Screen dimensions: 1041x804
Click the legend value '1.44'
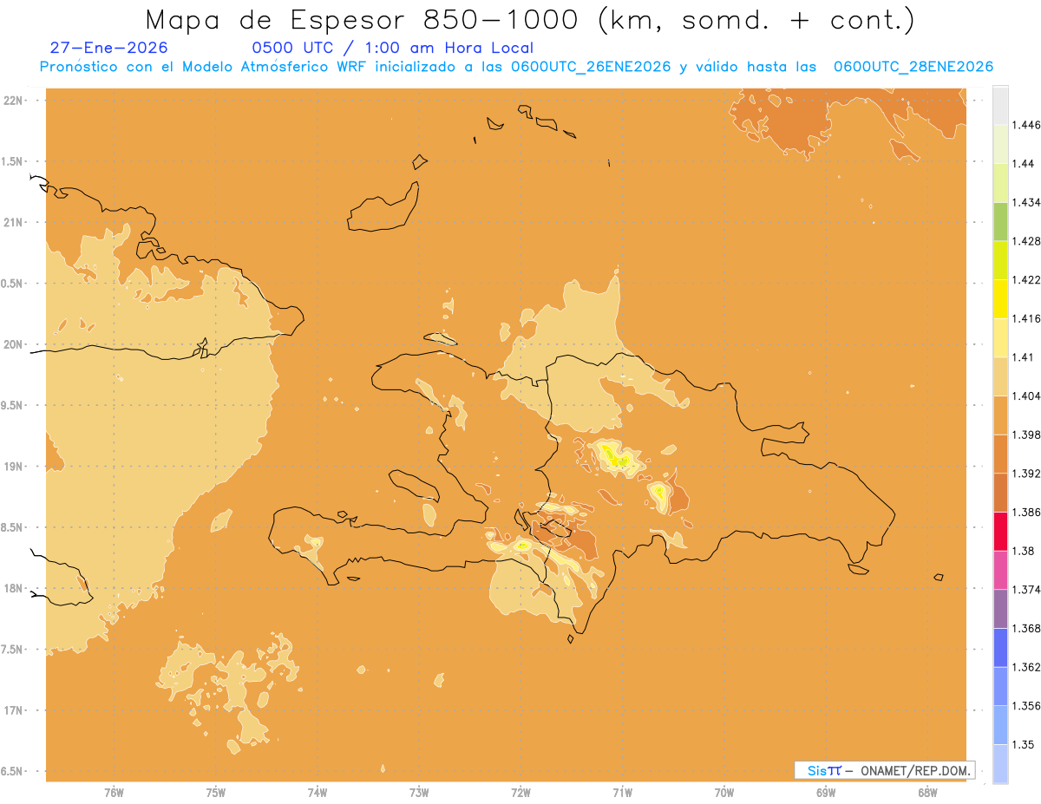tap(1023, 163)
